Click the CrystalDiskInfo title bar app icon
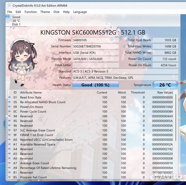Screen dimensions: 186x185 9,5
